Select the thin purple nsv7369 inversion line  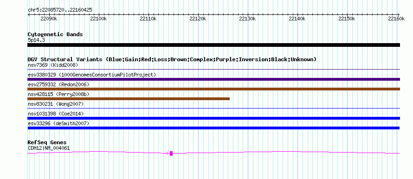(213, 70)
